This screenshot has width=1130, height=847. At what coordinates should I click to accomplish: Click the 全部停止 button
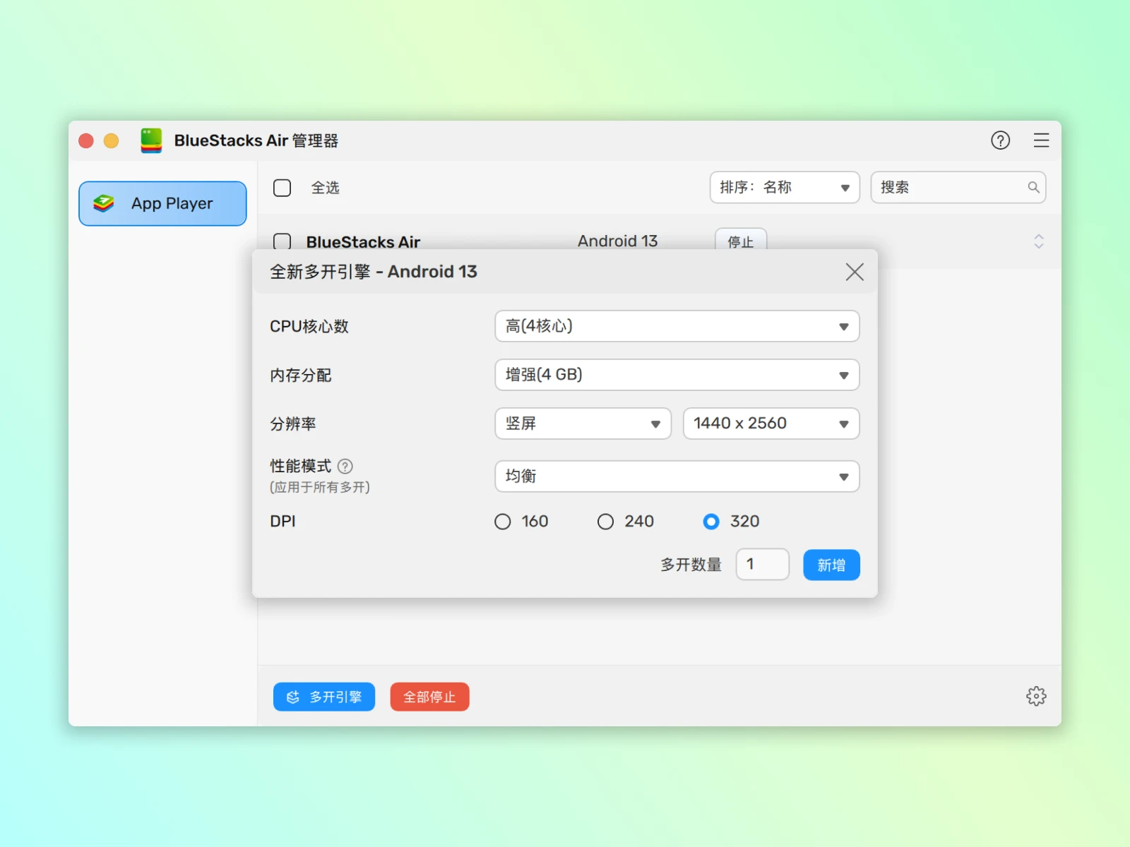(429, 697)
